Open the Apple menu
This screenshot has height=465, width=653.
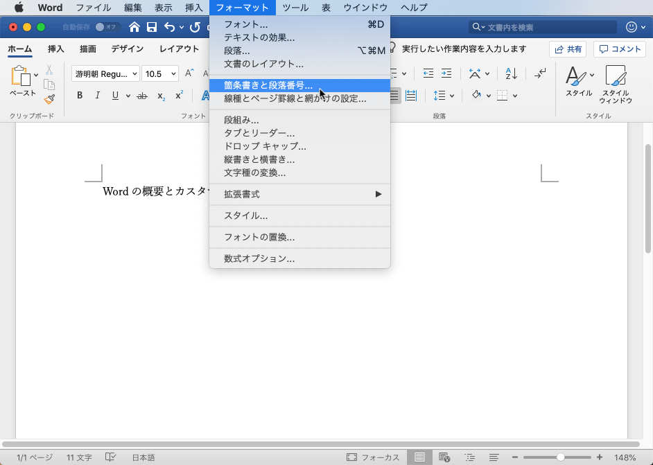tap(19, 8)
